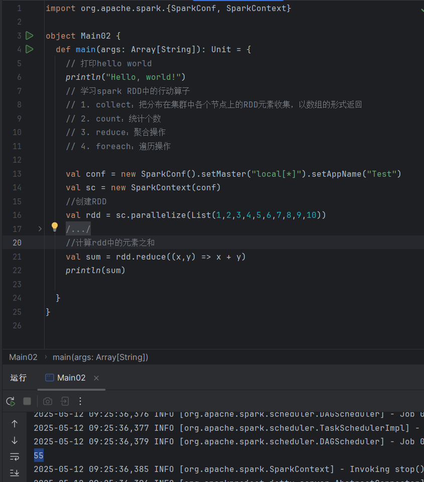Click Main02 in the breadcrumb bar
Image resolution: width=424 pixels, height=482 pixels.
(24, 357)
